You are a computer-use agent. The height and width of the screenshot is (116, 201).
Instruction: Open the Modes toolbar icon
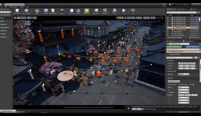(x=37, y=11)
